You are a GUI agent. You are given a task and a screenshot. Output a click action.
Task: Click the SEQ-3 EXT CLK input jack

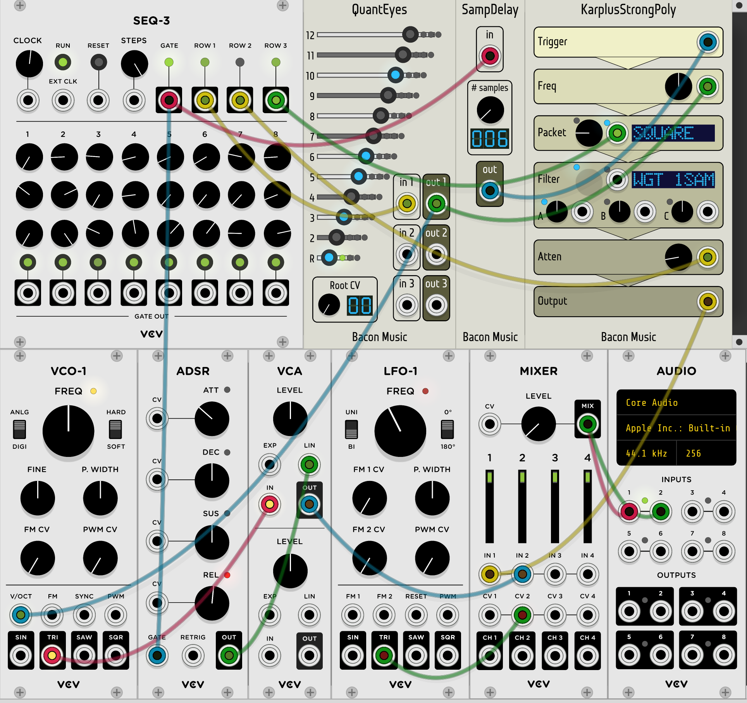coord(63,100)
